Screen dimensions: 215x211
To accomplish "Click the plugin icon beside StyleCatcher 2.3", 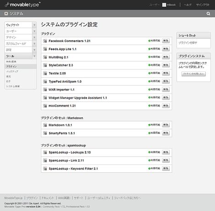I will (x=45, y=65).
